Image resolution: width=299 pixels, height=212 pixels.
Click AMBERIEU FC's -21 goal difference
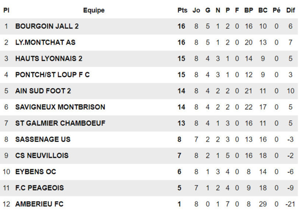pos(290,204)
